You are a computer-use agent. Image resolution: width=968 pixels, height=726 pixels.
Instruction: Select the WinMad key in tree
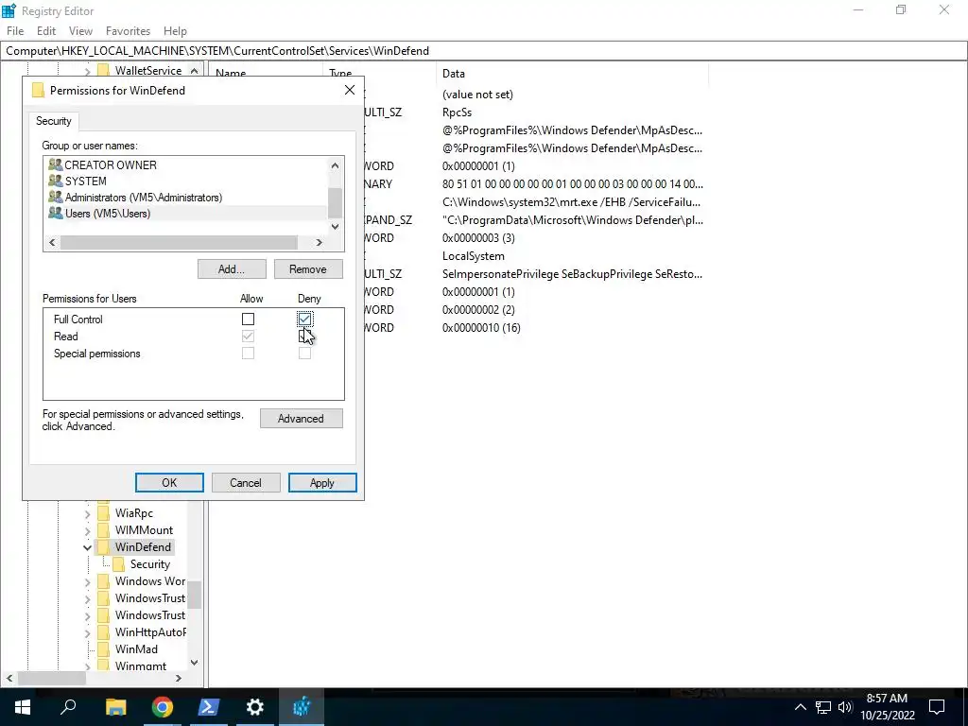pyautogui.click(x=136, y=649)
